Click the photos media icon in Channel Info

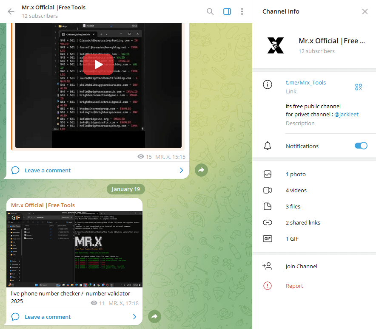coord(268,174)
